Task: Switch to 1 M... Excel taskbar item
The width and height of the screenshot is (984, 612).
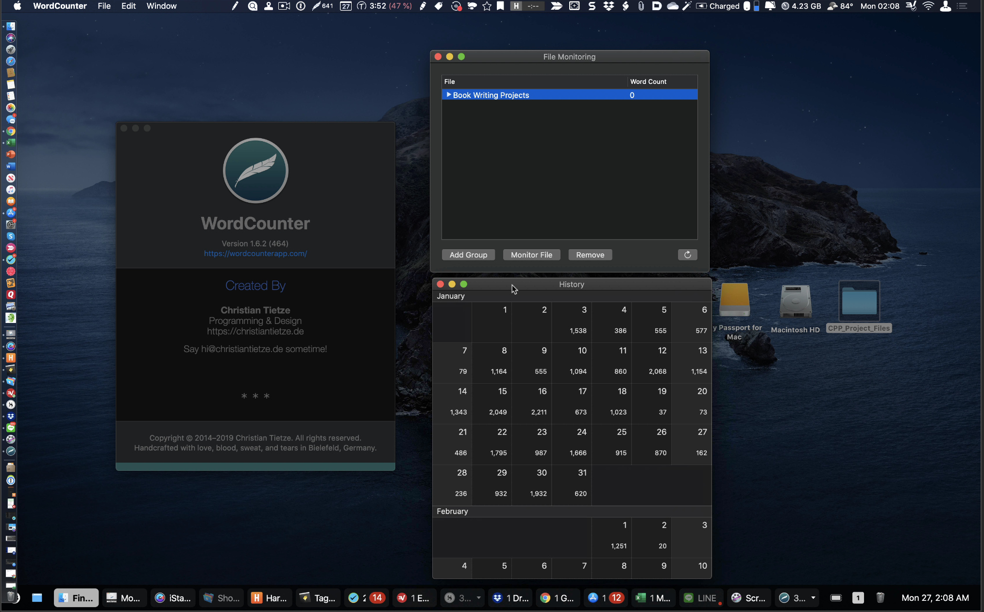Action: point(654,598)
